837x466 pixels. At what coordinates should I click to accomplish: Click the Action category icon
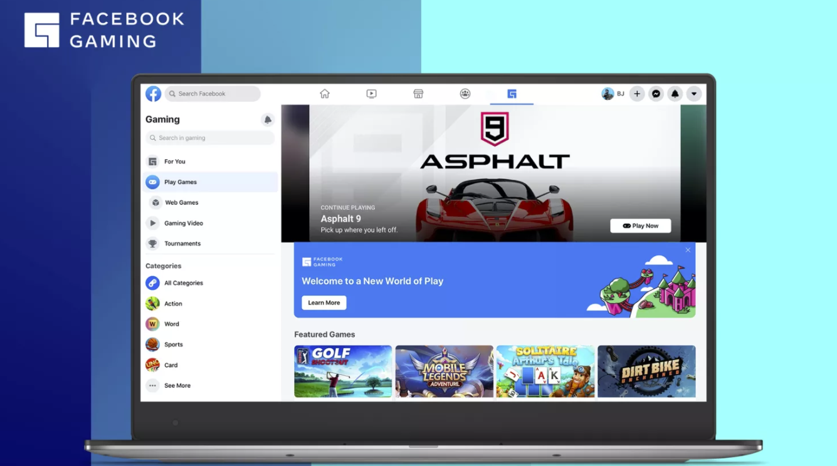point(152,304)
